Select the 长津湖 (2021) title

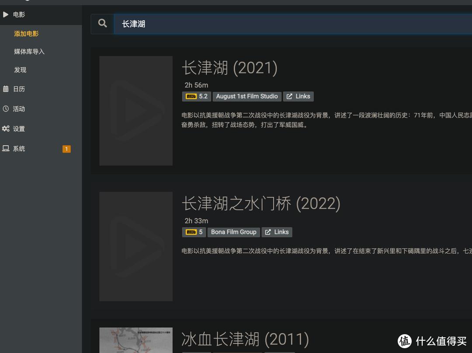coord(229,68)
